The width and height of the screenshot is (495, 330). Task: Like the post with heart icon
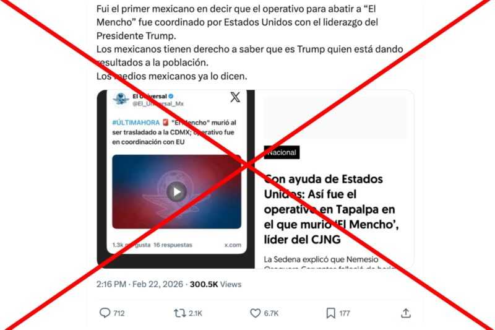[255, 313]
